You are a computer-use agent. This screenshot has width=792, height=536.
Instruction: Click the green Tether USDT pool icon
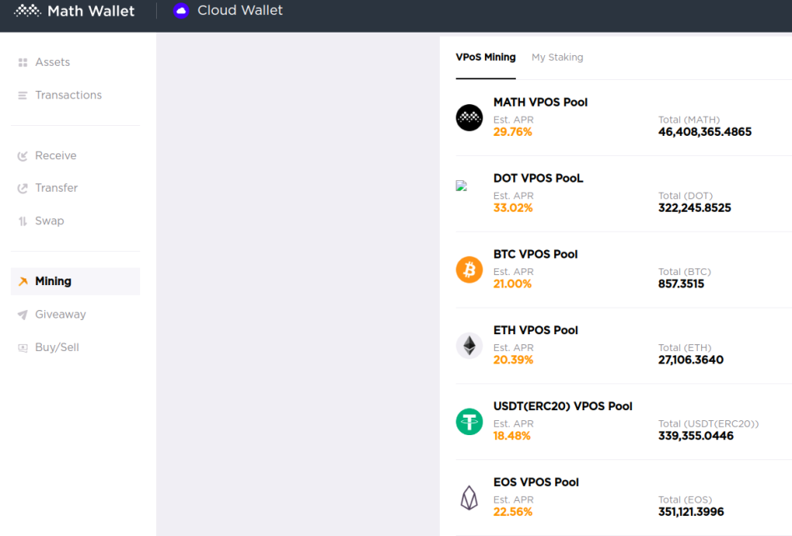pos(469,422)
